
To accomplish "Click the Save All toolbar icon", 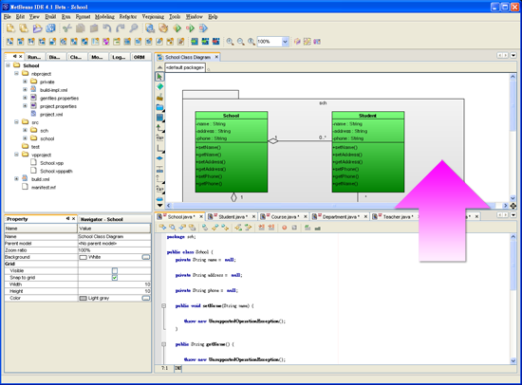I will [x=50, y=28].
